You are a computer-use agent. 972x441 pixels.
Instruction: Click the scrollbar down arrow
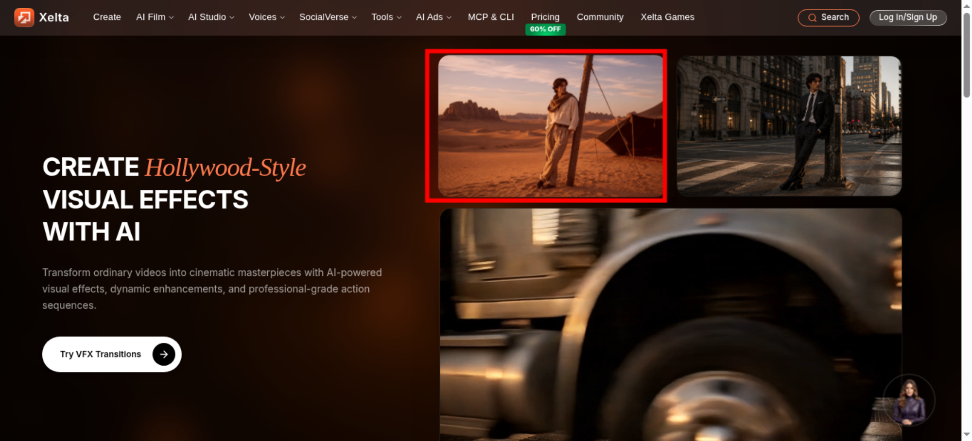click(967, 435)
